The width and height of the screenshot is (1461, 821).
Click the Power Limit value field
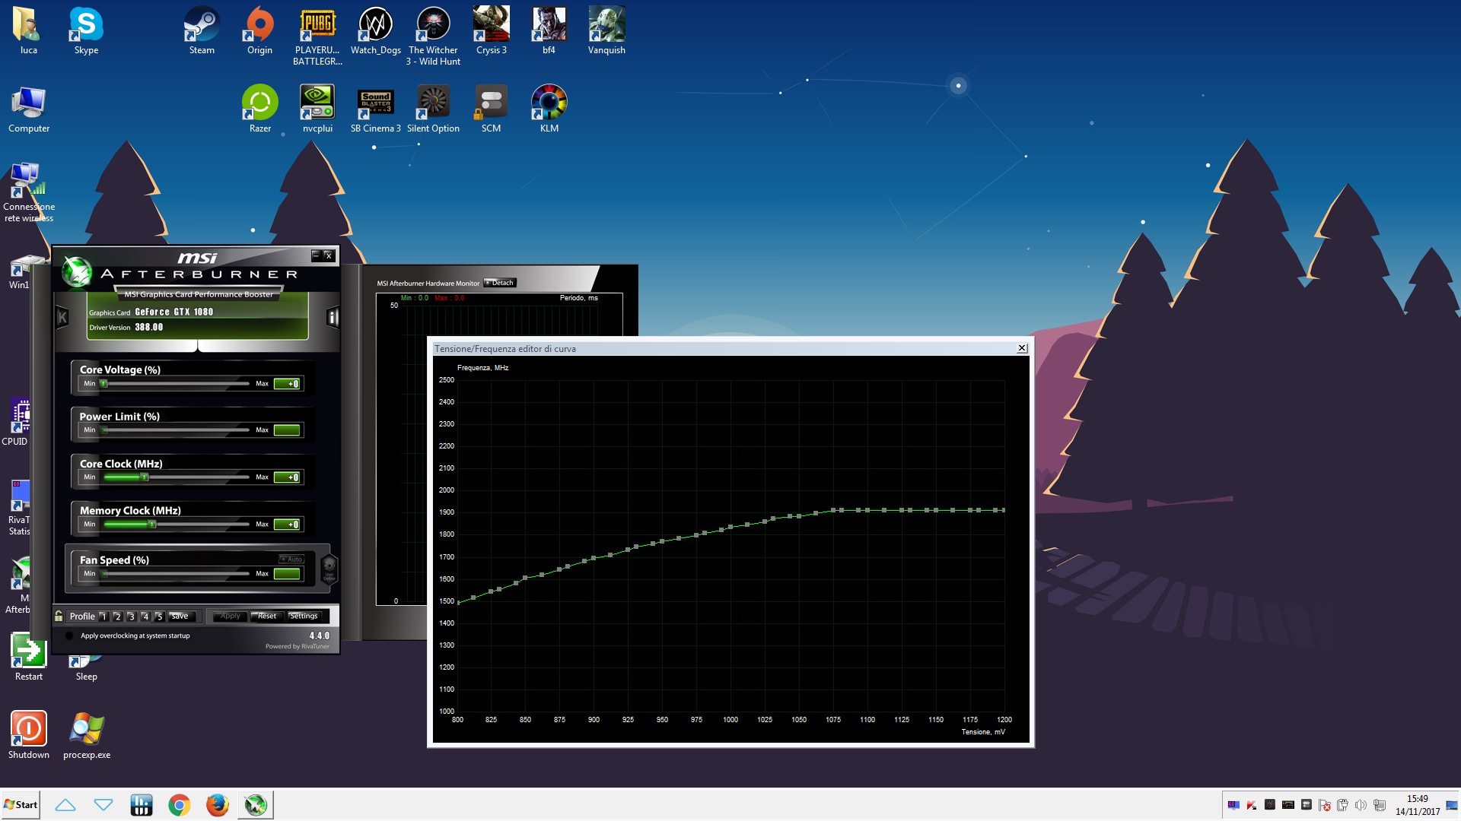coord(288,430)
